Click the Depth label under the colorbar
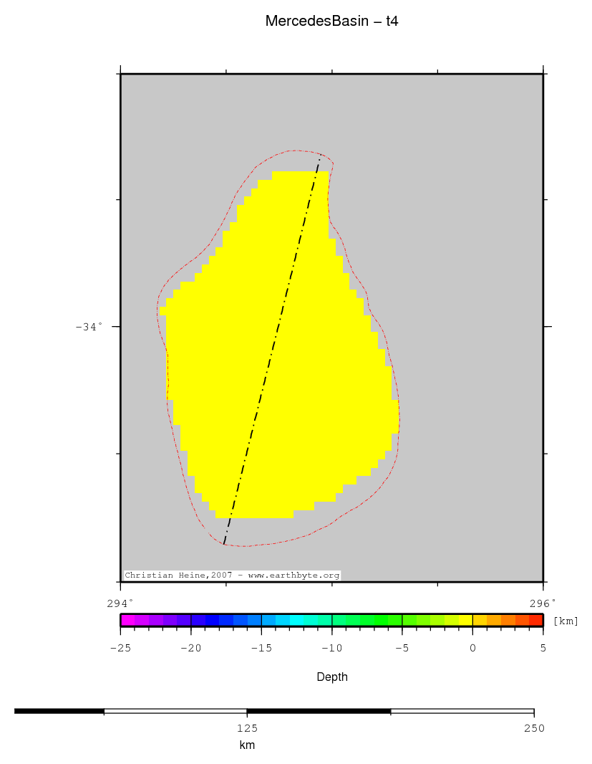 pyautogui.click(x=331, y=677)
